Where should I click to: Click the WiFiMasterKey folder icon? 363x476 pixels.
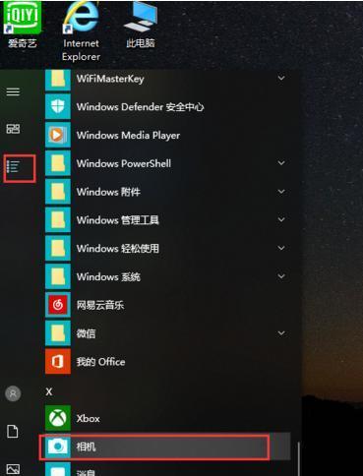58,79
